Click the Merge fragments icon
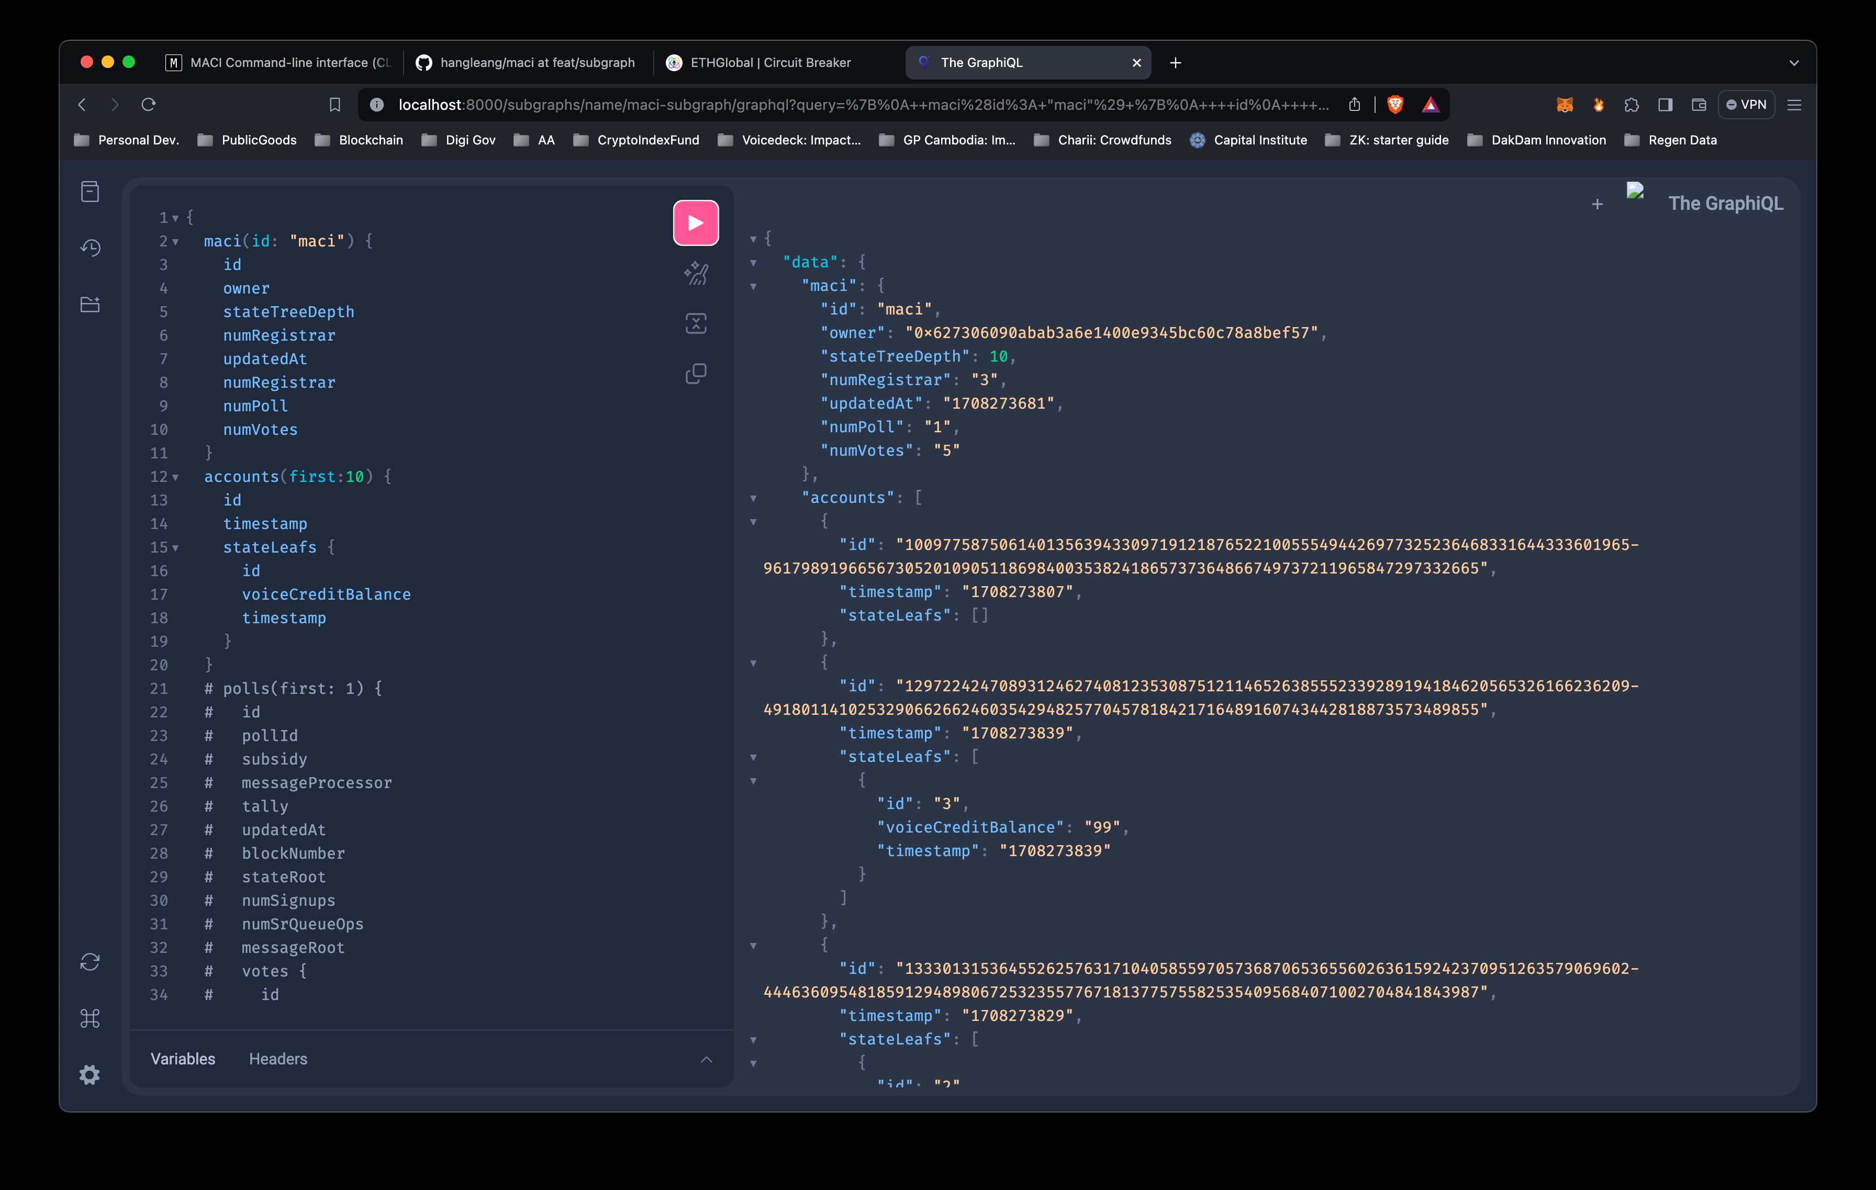Image resolution: width=1876 pixels, height=1190 pixels. pyautogui.click(x=696, y=324)
